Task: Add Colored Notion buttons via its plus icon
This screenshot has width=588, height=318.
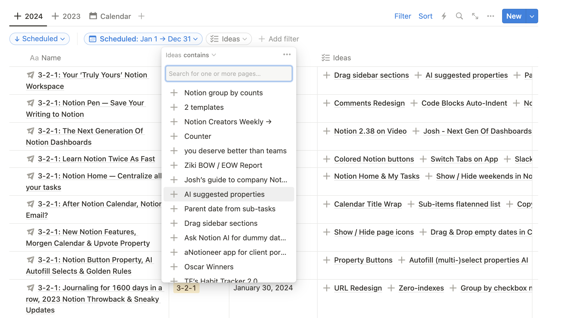Action: click(326, 159)
